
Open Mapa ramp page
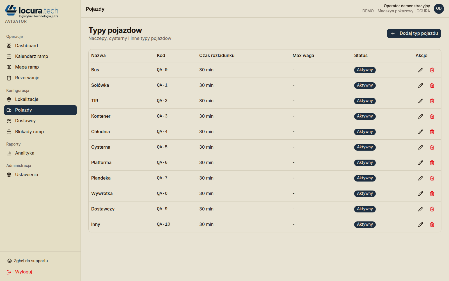[x=40, y=67]
